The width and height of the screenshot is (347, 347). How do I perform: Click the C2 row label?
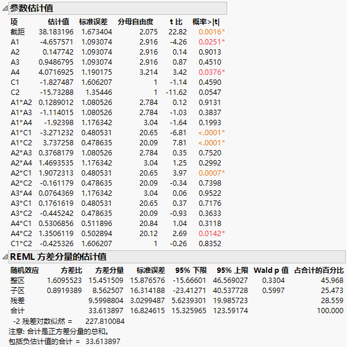tap(15, 93)
